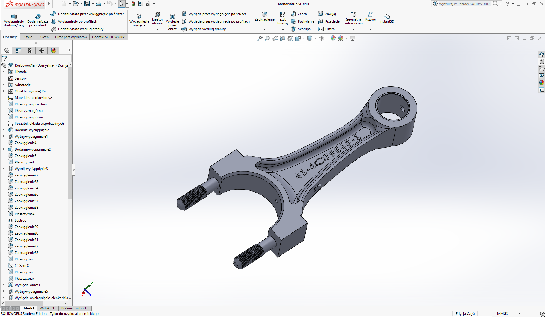This screenshot has height=317, width=545.
Task: Expand Dodanie-wyciągnięcie1 feature
Action: tap(3, 130)
